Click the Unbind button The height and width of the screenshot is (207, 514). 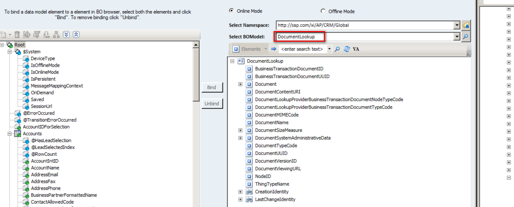point(212,104)
